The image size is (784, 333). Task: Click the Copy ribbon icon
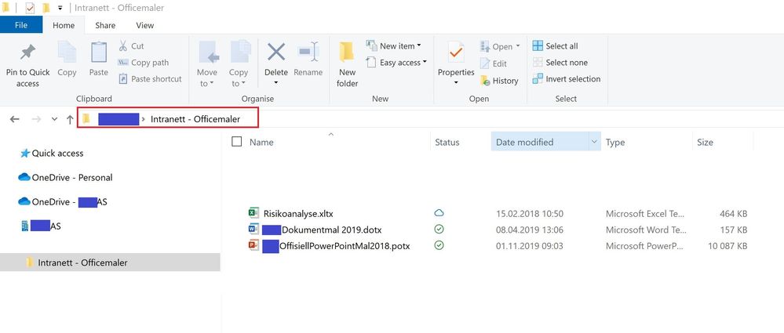[x=67, y=53]
